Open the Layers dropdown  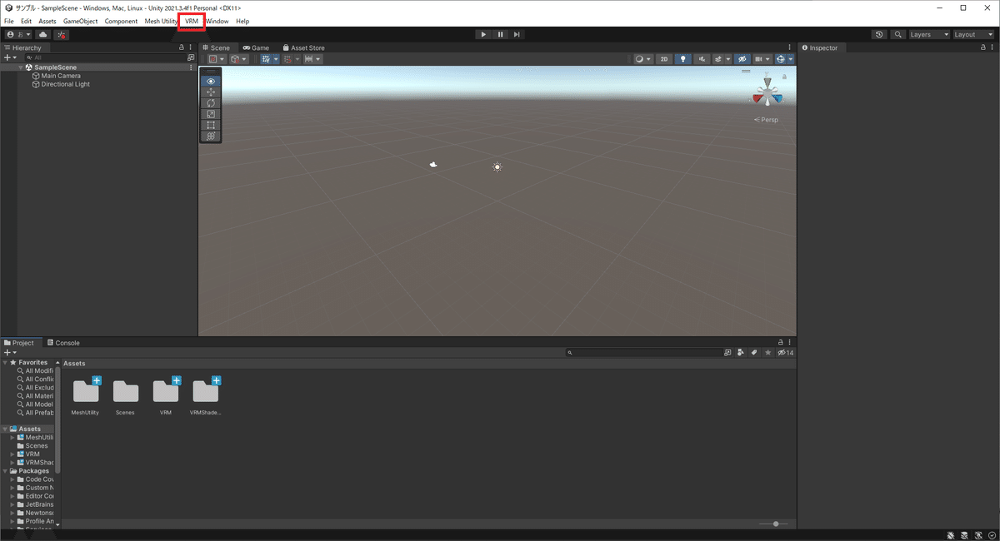[927, 34]
